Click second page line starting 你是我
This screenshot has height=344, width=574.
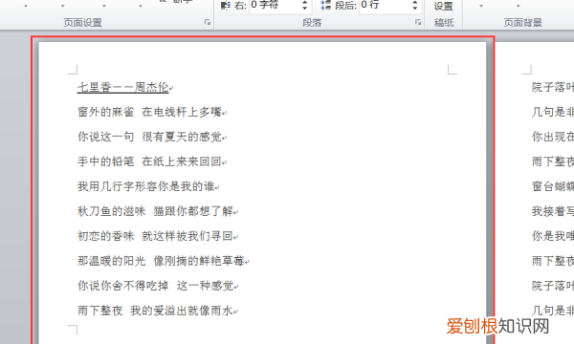click(x=553, y=236)
